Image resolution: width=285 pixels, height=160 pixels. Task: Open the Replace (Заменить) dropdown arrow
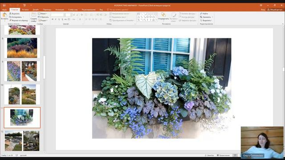point(212,17)
